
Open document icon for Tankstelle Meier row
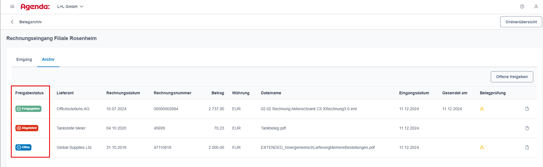(527, 128)
